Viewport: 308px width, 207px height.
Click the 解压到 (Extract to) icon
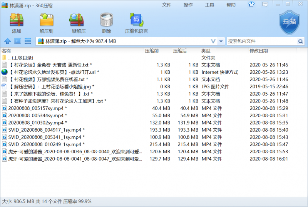[46, 22]
